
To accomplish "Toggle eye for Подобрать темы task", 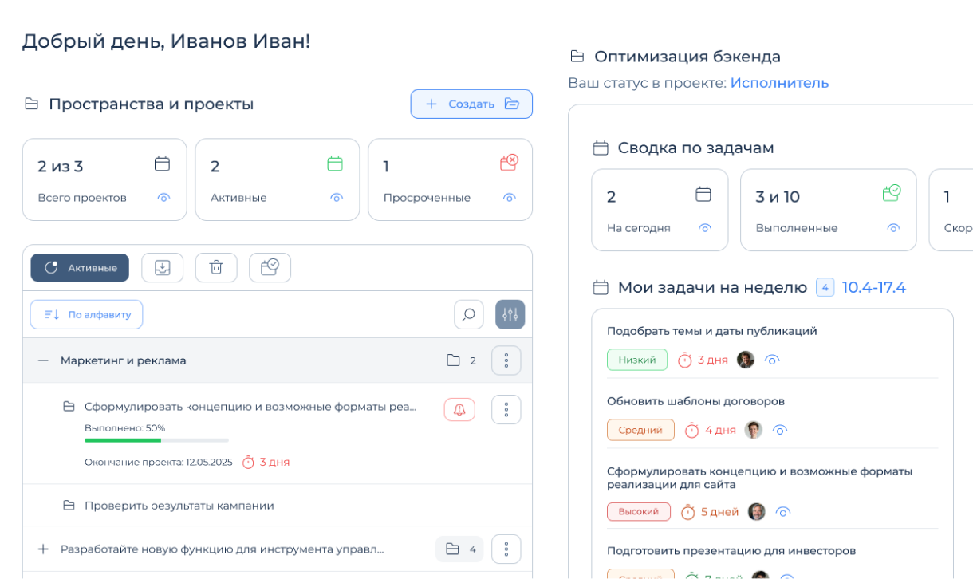I will pos(771,360).
